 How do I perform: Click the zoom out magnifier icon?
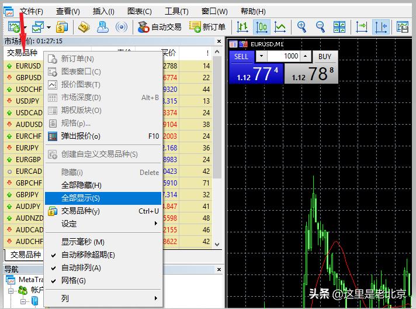320,26
